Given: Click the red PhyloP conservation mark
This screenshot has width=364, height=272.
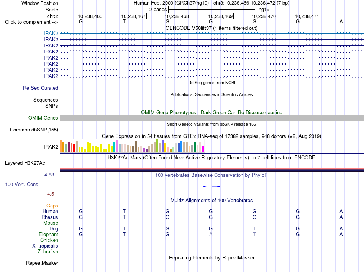Looking at the screenshot, I should pyautogui.click(x=341, y=188).
